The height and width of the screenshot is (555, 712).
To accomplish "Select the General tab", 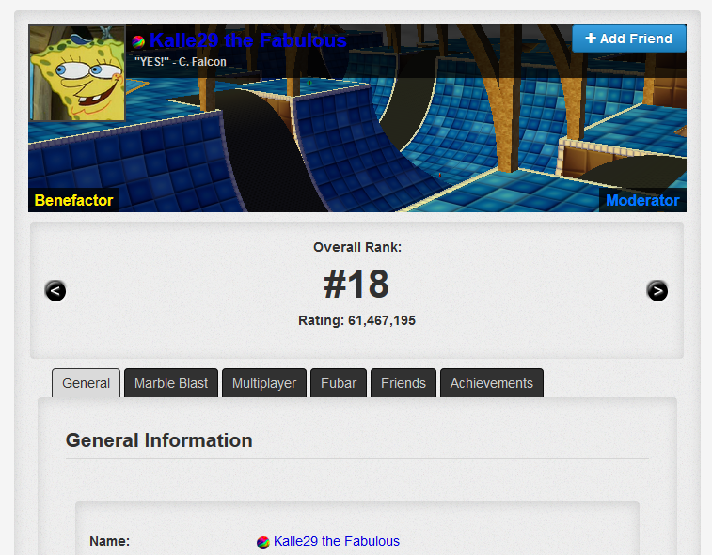I will (x=86, y=383).
